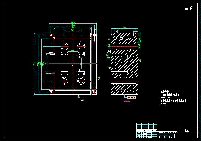Select the technical requirements heading text
201x141 pixels.
[165, 92]
